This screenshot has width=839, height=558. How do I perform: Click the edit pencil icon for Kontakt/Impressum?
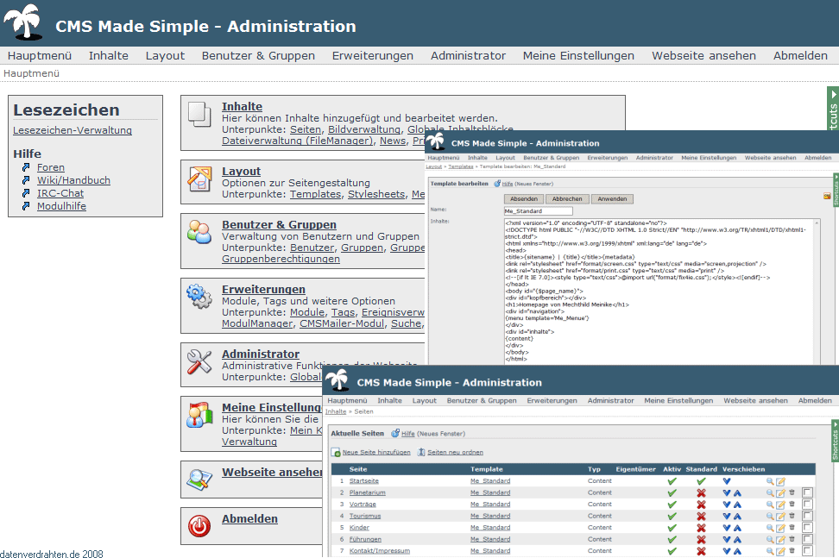point(780,551)
